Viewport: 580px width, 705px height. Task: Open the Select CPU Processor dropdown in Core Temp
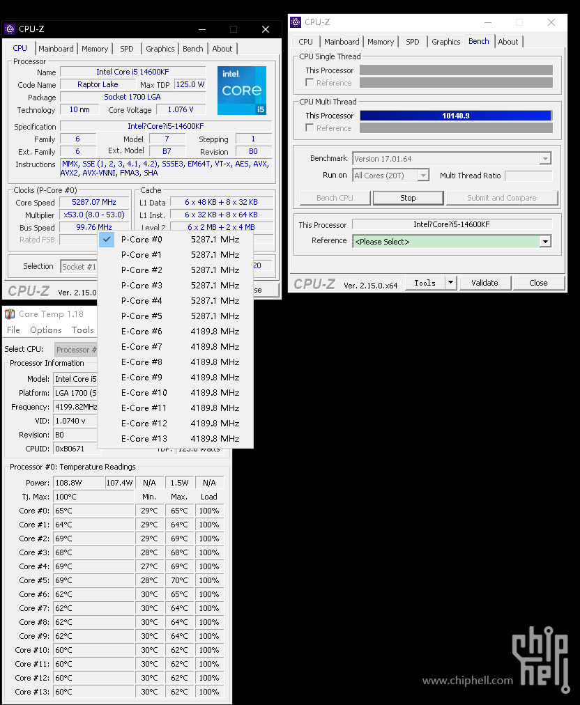tap(75, 349)
